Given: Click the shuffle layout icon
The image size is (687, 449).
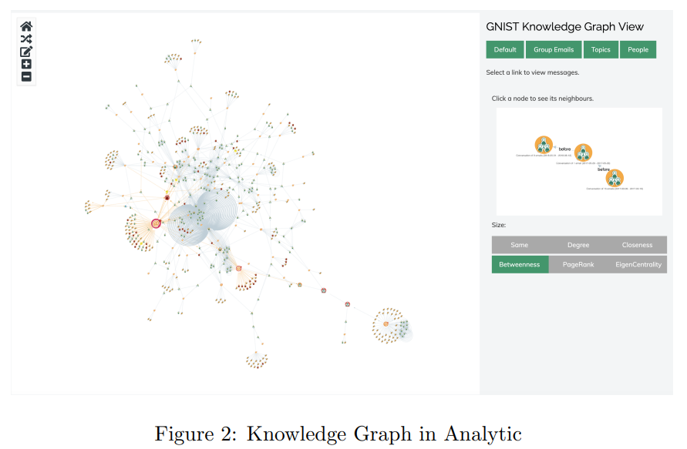Looking at the screenshot, I should (26, 39).
